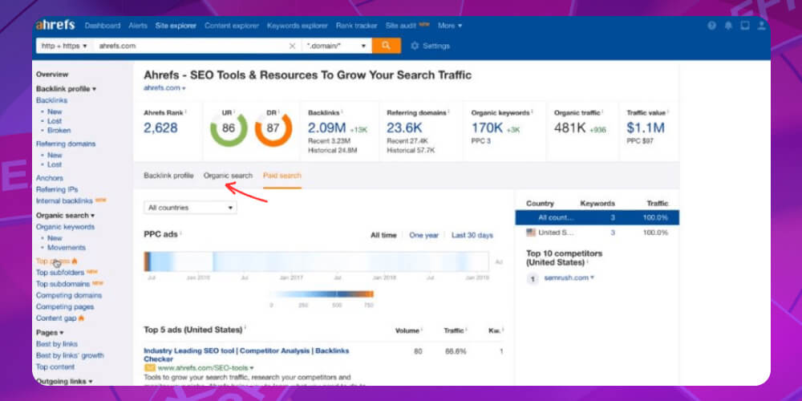
Task: Click the 2,628 Ahrefs Rank value
Action: (x=160, y=128)
